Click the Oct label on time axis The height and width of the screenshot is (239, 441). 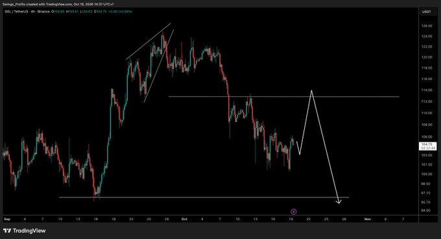184,219
